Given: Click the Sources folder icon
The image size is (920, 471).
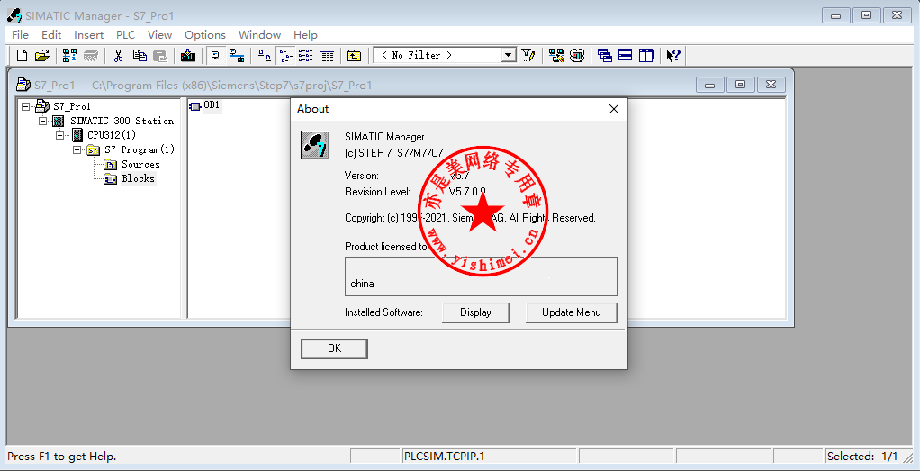Looking at the screenshot, I should pyautogui.click(x=111, y=165).
